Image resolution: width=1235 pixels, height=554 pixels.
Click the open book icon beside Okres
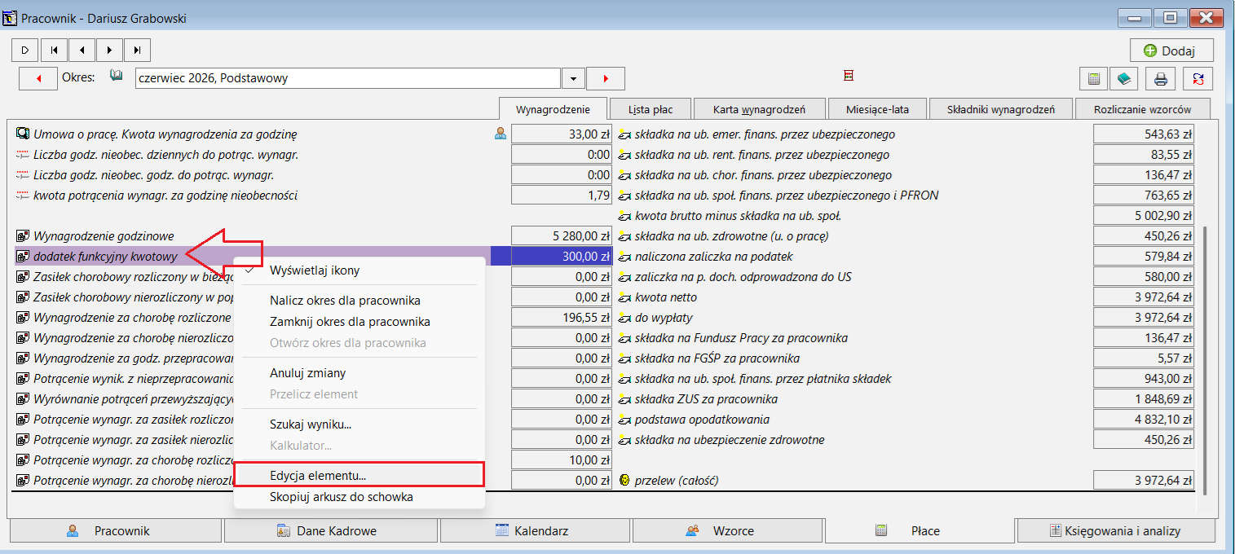(116, 77)
